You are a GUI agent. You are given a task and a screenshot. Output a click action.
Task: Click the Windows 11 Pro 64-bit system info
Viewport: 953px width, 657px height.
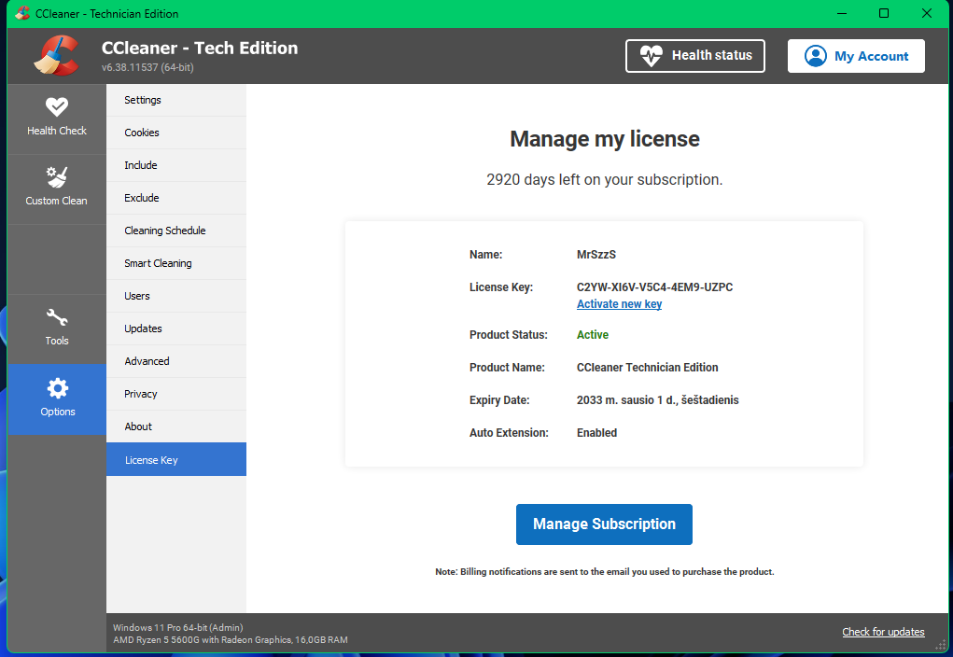tap(178, 627)
